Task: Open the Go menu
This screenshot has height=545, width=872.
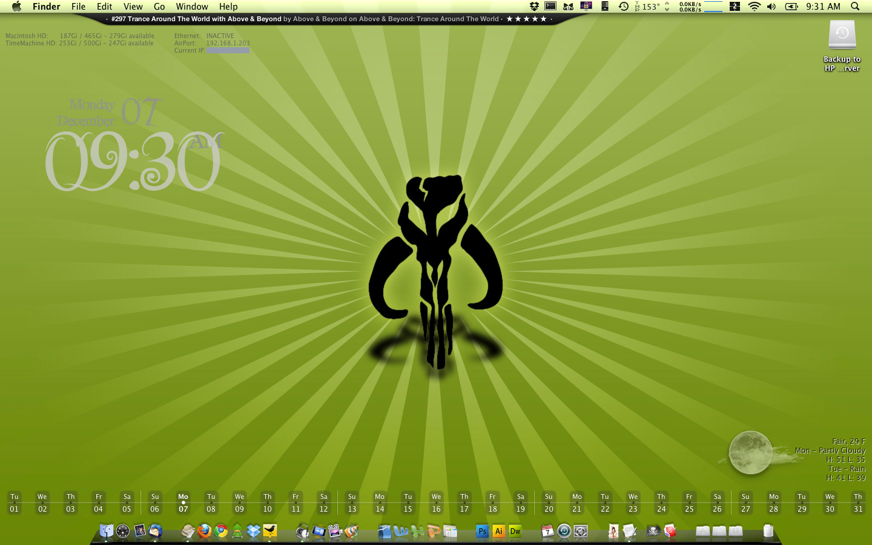Action: pyautogui.click(x=159, y=7)
